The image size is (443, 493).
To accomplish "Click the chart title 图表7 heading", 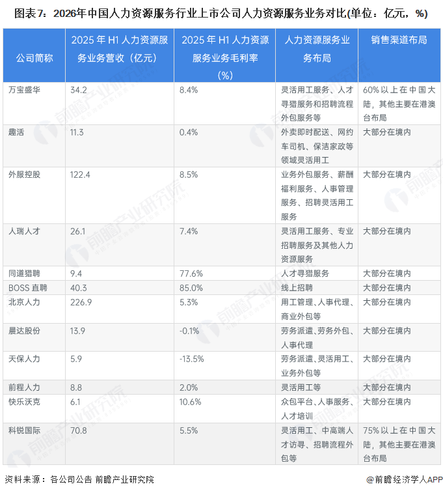I will click(x=221, y=14).
